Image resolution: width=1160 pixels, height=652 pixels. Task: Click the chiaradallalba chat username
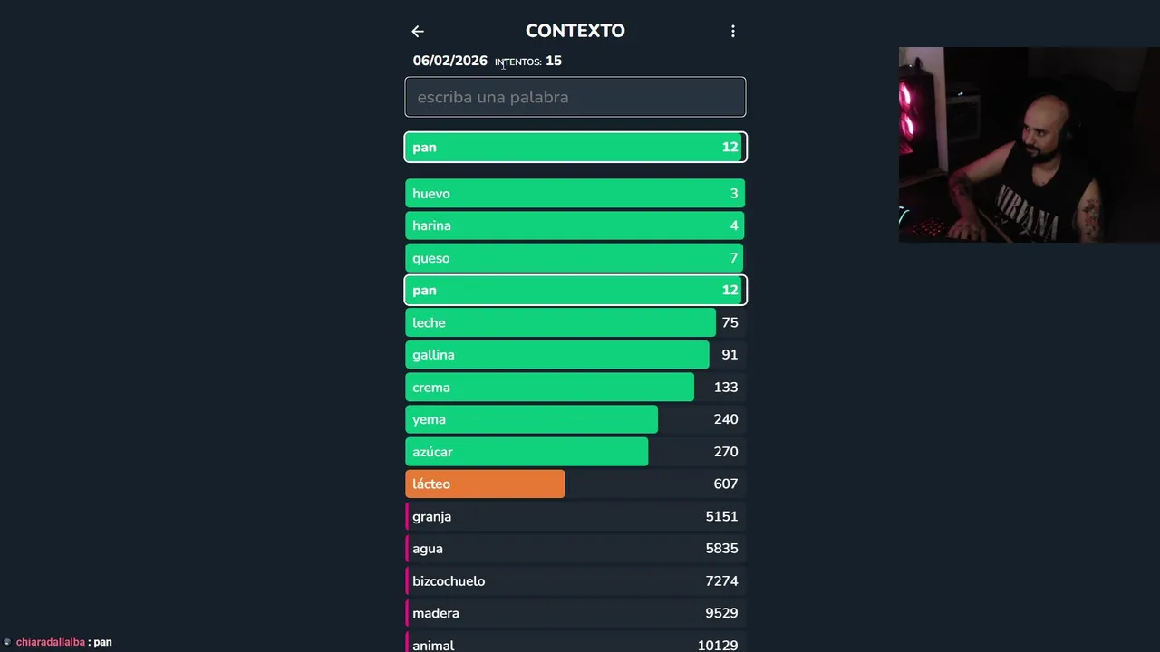(x=51, y=642)
